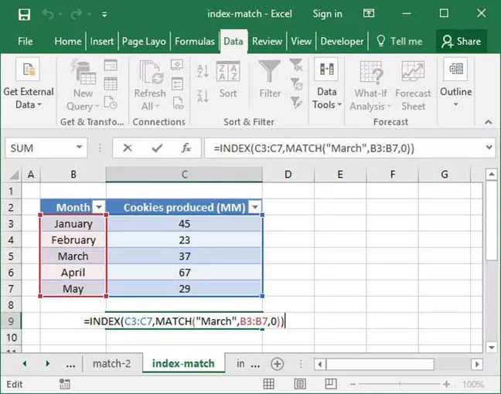This screenshot has height=394, width=501.
Task: Confirm formula with the Enter checkmark icon
Action: pyautogui.click(x=157, y=148)
